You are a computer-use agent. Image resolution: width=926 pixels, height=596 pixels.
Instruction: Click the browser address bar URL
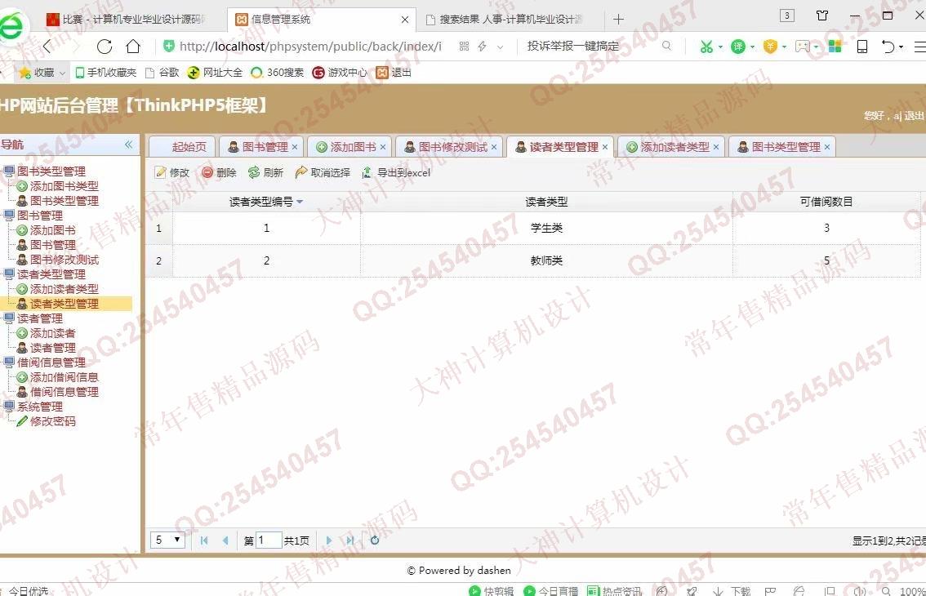click(x=310, y=46)
